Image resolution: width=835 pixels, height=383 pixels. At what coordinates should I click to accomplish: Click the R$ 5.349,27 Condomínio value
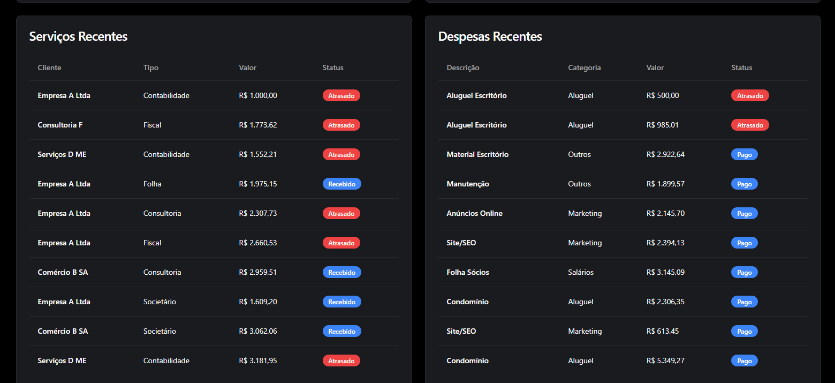pyautogui.click(x=665, y=361)
